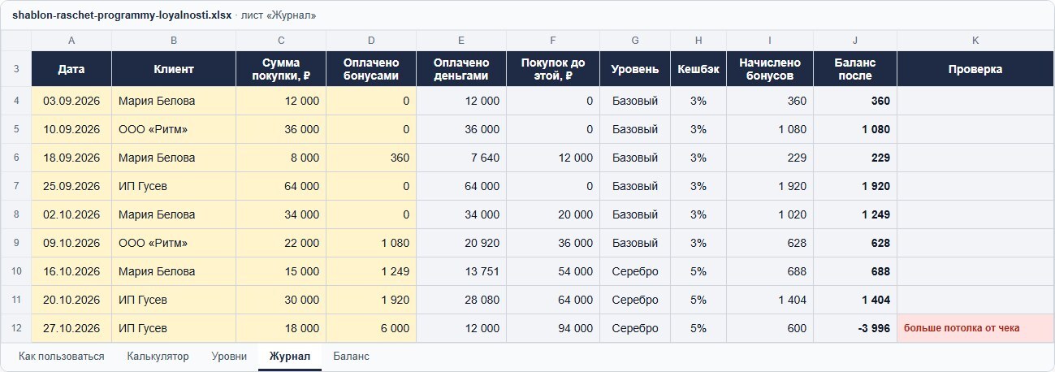Open the Уровни sheet tab

pyautogui.click(x=229, y=357)
